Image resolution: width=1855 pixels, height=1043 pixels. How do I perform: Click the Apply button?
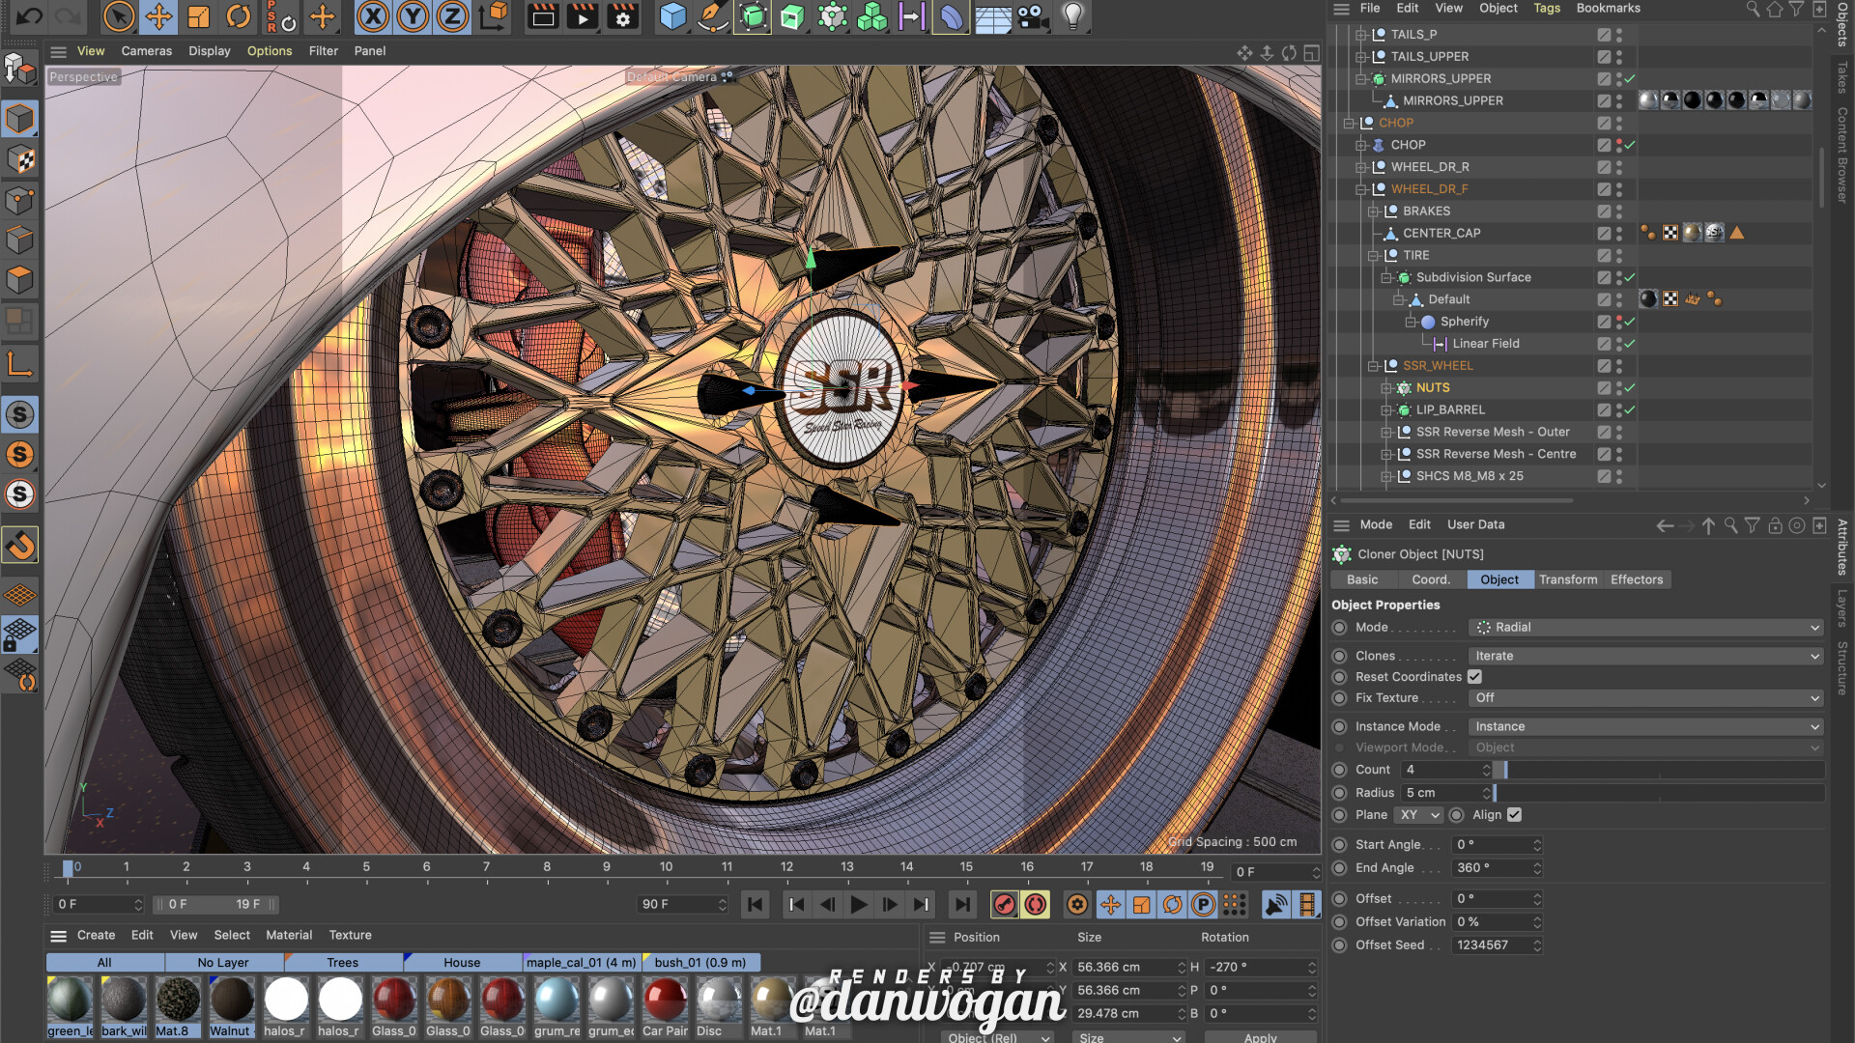(x=1261, y=1036)
